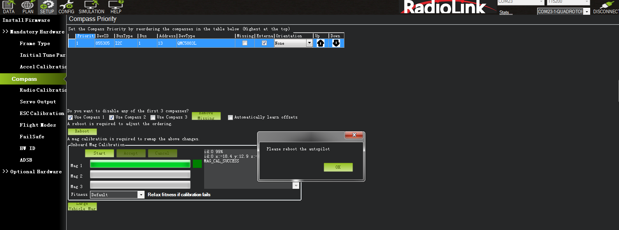Move compass up with arrow icon

[x=321, y=43]
